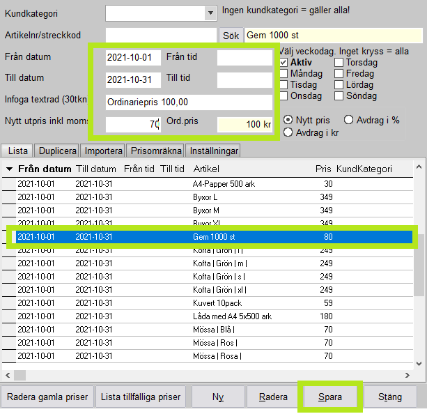Viewport: 427px width, 414px height.
Task: Open the Kundkategori dropdown
Action: (x=210, y=13)
